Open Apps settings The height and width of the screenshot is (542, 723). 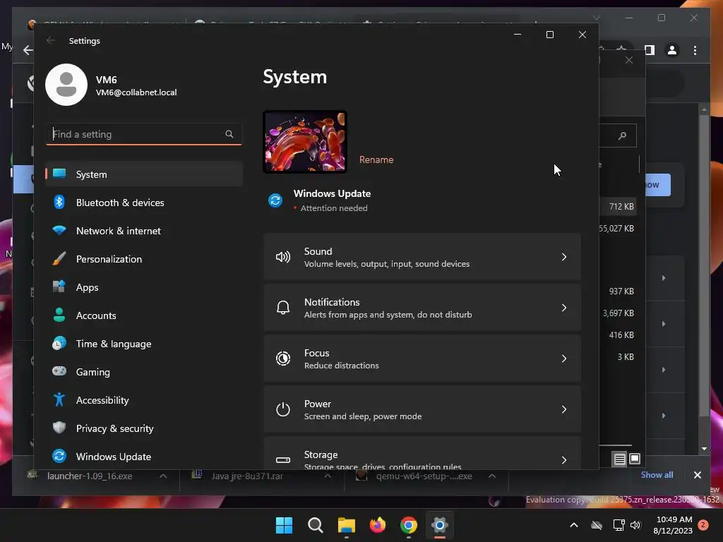144,287
